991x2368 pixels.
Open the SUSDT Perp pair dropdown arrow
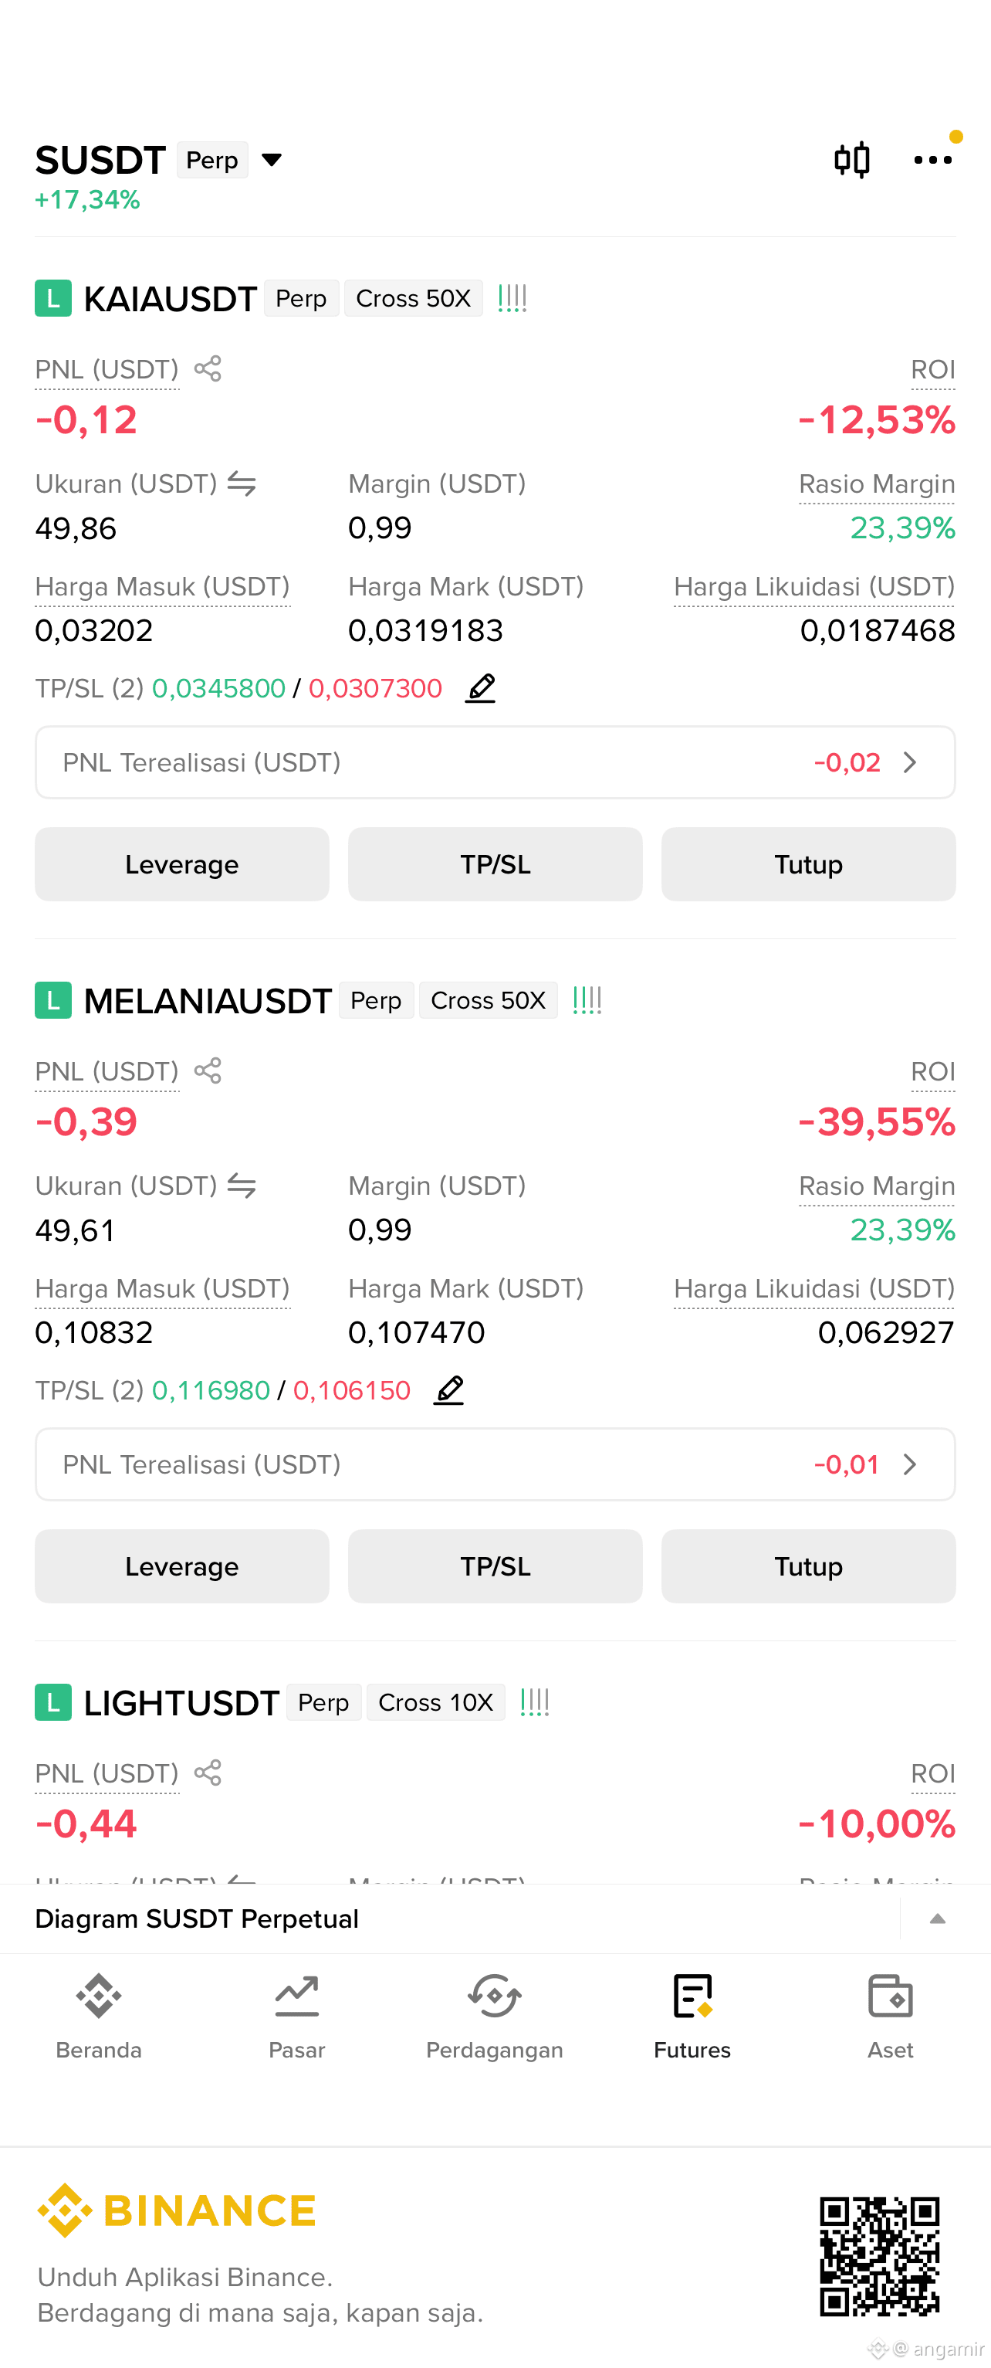click(x=272, y=160)
